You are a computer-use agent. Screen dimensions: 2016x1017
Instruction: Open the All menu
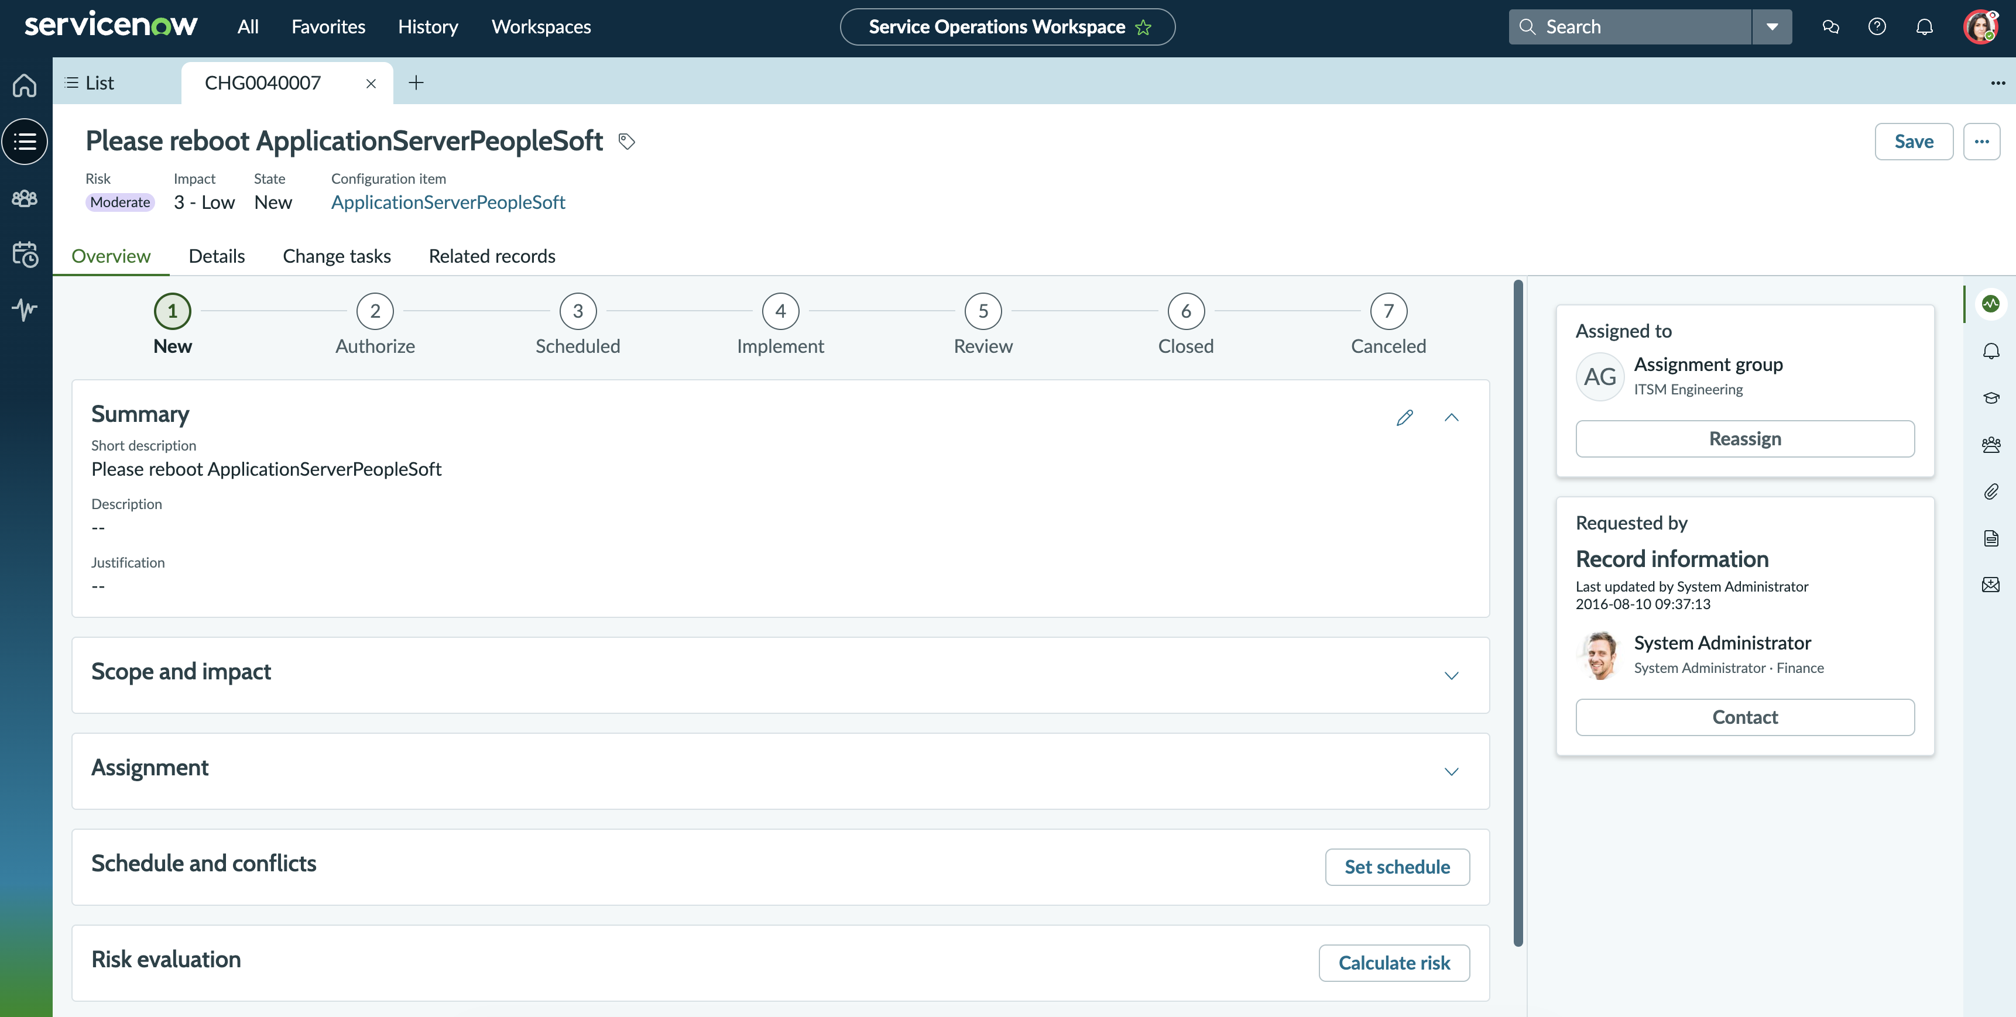coord(248,28)
